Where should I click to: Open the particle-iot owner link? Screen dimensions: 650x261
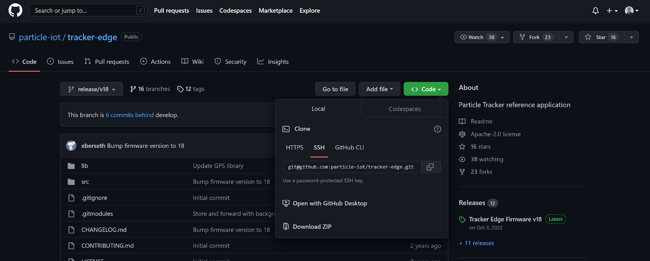pyautogui.click(x=40, y=37)
